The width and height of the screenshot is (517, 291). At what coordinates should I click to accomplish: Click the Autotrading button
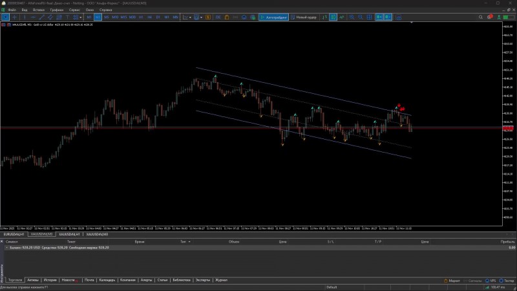click(273, 17)
